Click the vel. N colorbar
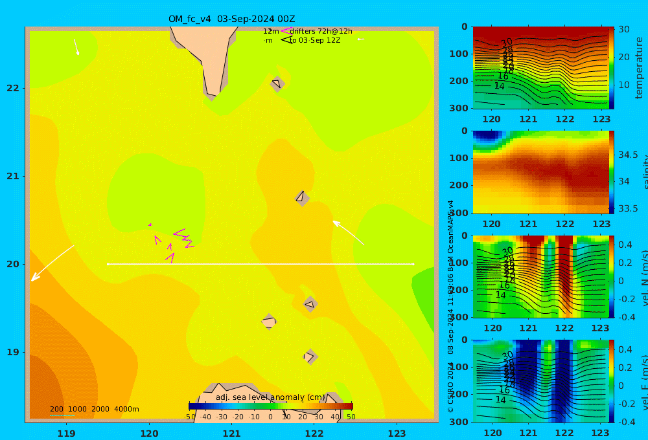The image size is (648, 440). [x=612, y=276]
